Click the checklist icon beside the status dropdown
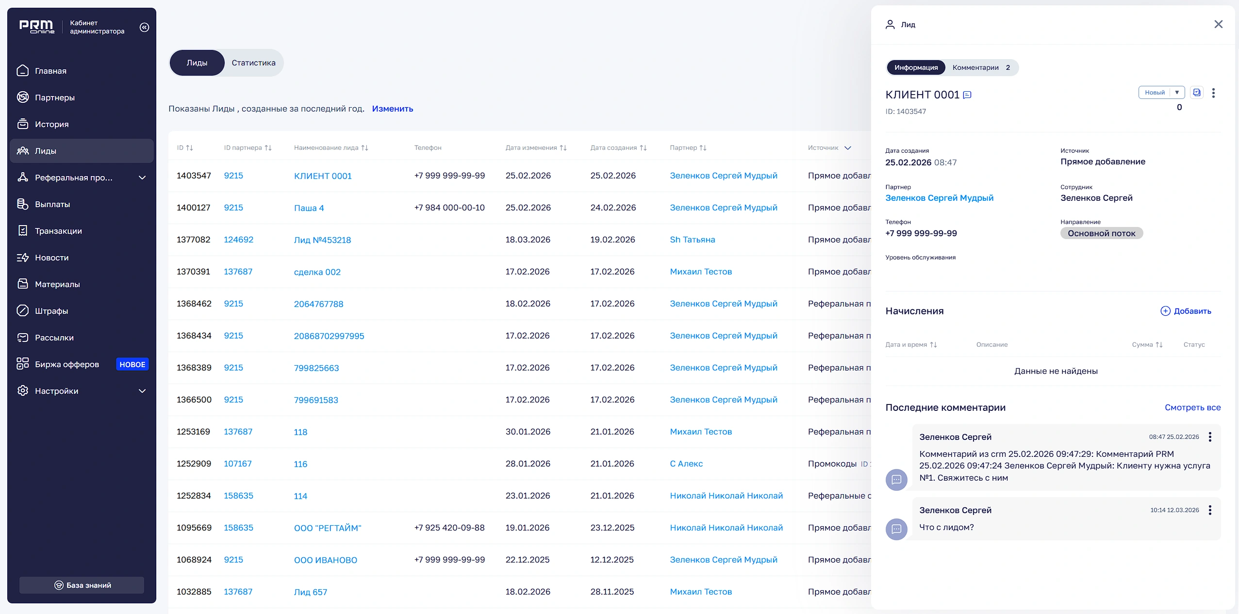1239x614 pixels. pos(1197,92)
